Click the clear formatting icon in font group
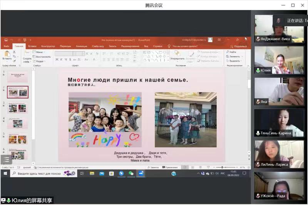The height and width of the screenshot is (205, 308). [97, 53]
